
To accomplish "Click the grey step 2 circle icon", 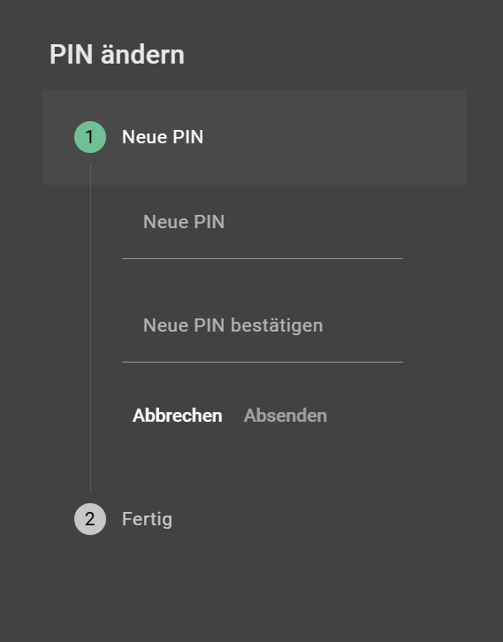I will [90, 519].
